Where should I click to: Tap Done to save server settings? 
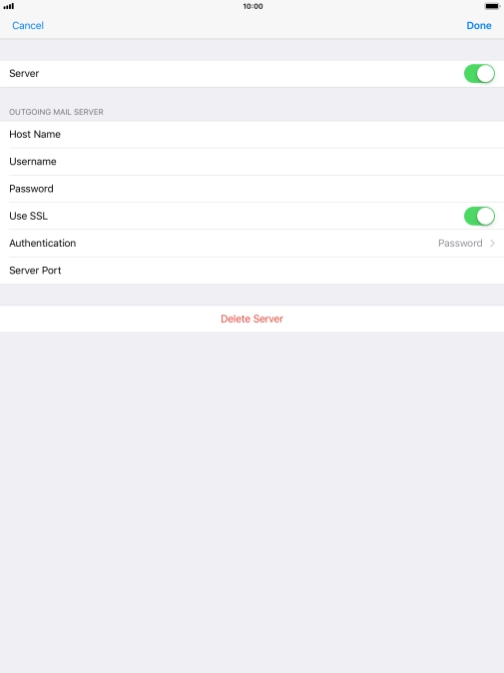pyautogui.click(x=479, y=25)
